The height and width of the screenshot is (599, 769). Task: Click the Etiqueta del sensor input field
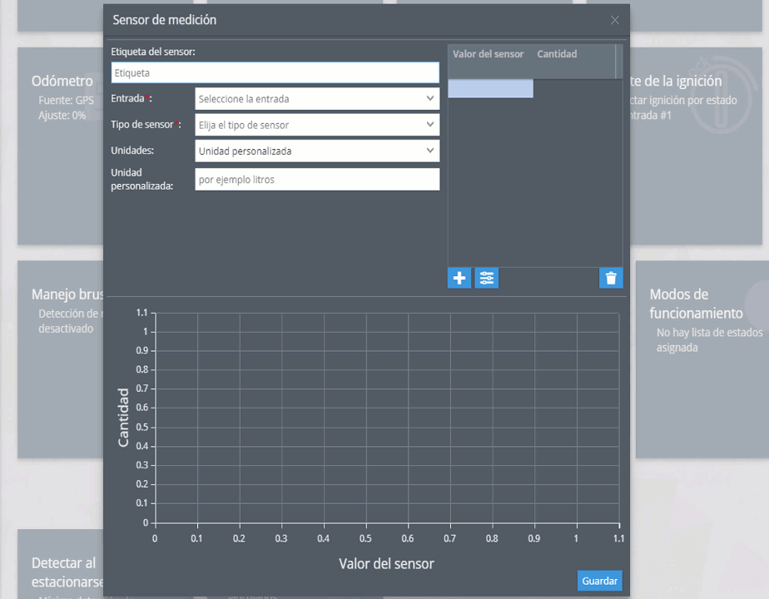(275, 73)
